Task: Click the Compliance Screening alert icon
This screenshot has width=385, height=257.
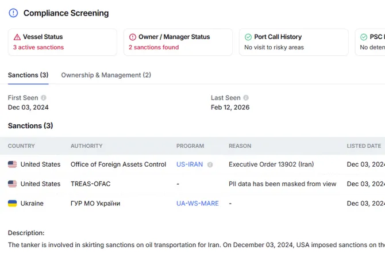Action: 13,13
